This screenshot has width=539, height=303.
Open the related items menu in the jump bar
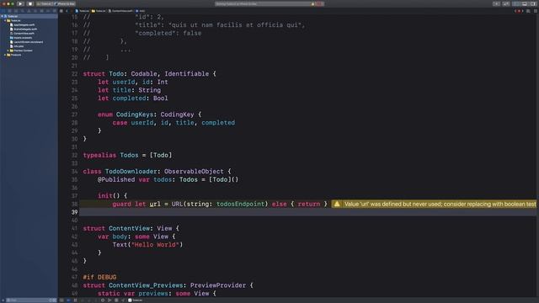pos(61,11)
